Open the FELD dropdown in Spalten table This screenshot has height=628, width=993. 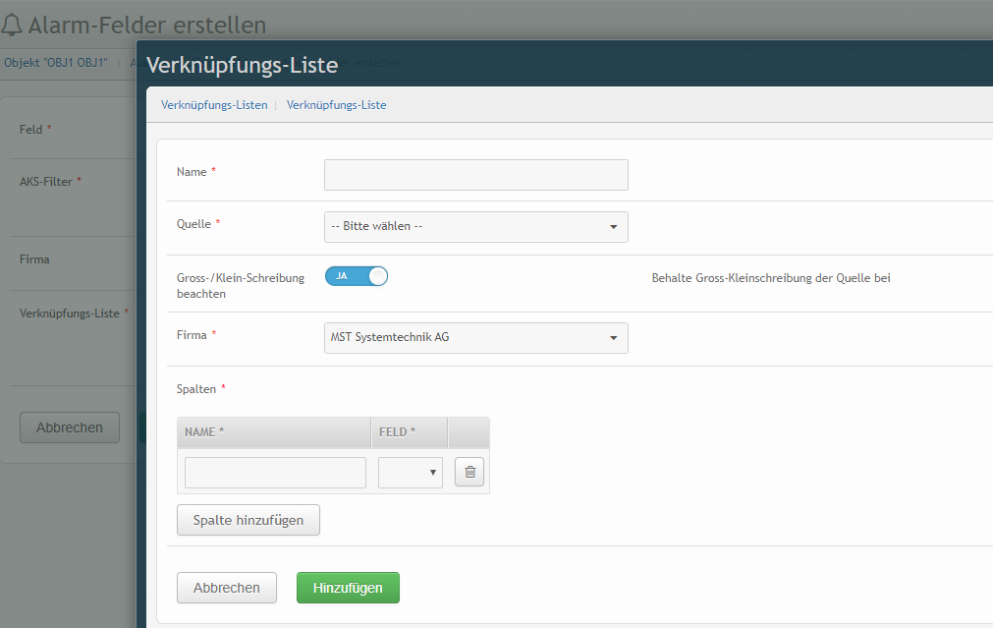(x=411, y=473)
